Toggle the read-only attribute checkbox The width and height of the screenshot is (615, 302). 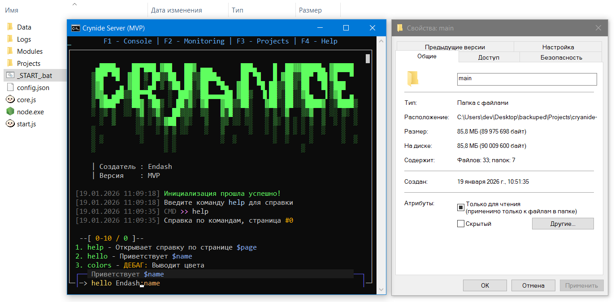(x=460, y=207)
